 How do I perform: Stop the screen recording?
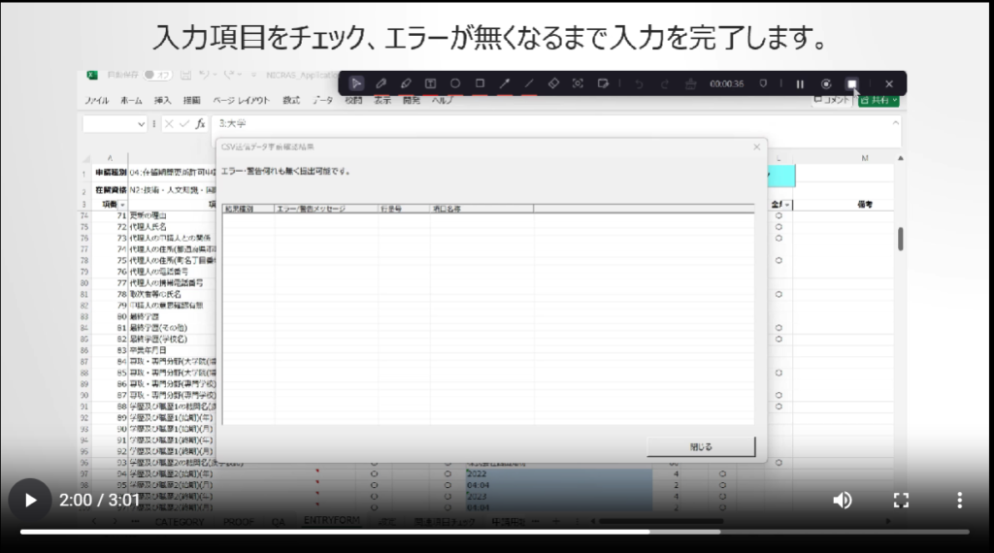click(x=851, y=84)
